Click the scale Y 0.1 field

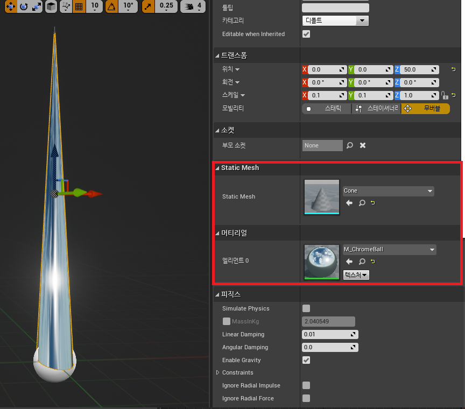click(374, 95)
